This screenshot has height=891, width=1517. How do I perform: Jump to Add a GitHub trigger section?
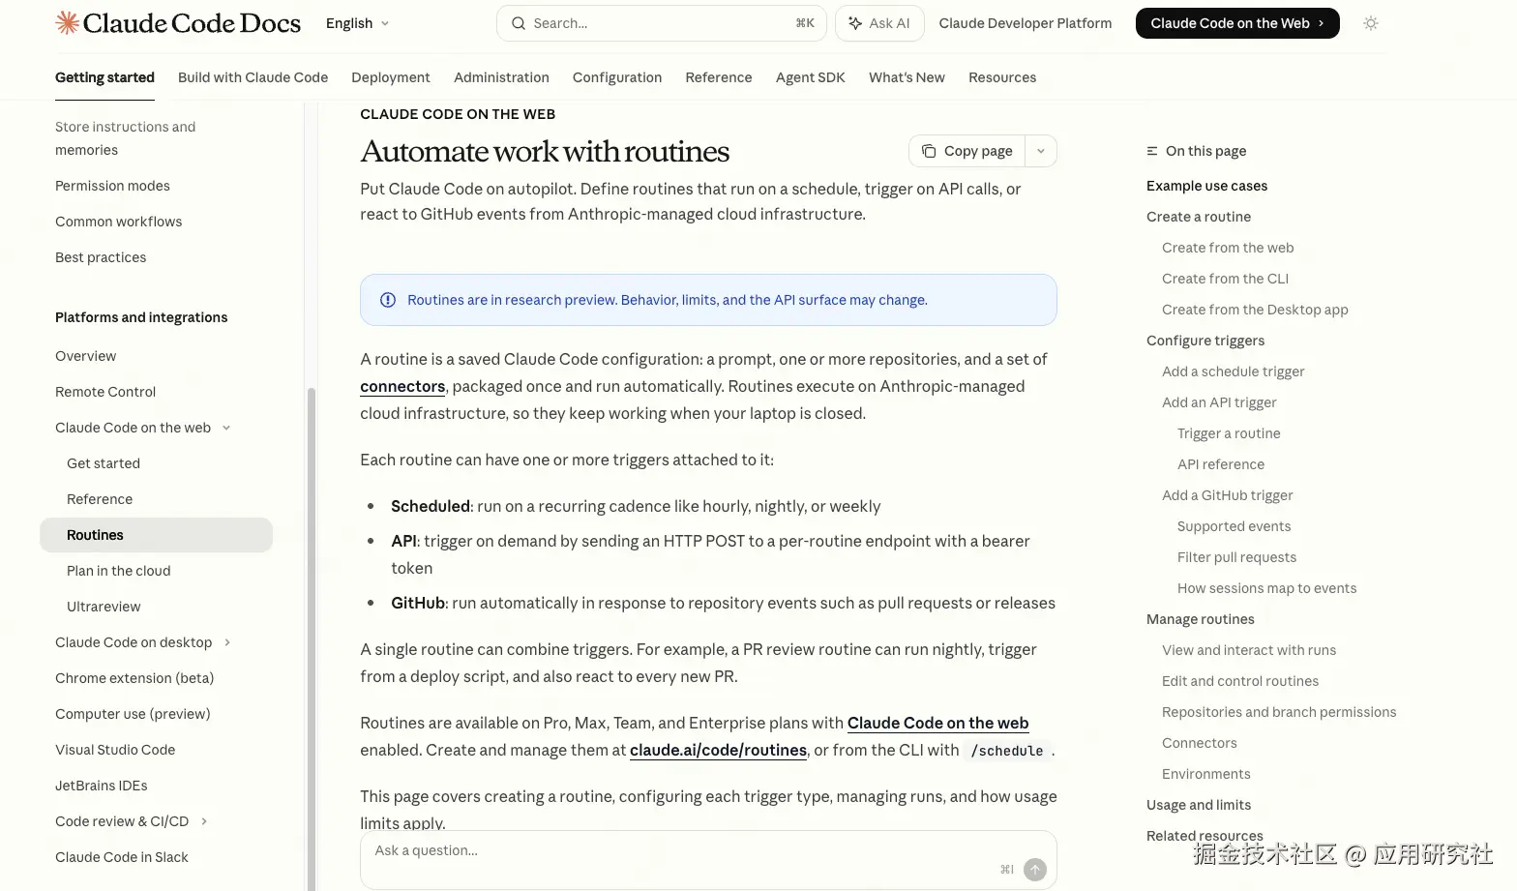(1228, 495)
